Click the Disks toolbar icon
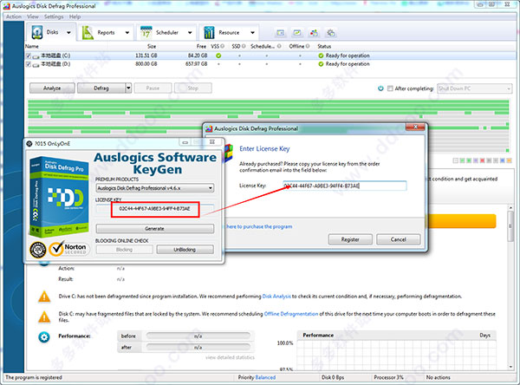The width and height of the screenshot is (520, 385). (36, 33)
